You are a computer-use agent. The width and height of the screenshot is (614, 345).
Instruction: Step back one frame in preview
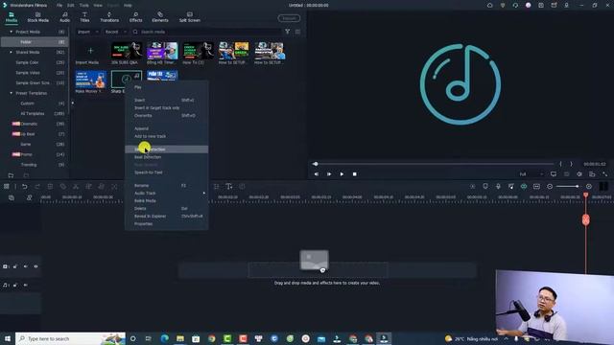click(x=316, y=174)
